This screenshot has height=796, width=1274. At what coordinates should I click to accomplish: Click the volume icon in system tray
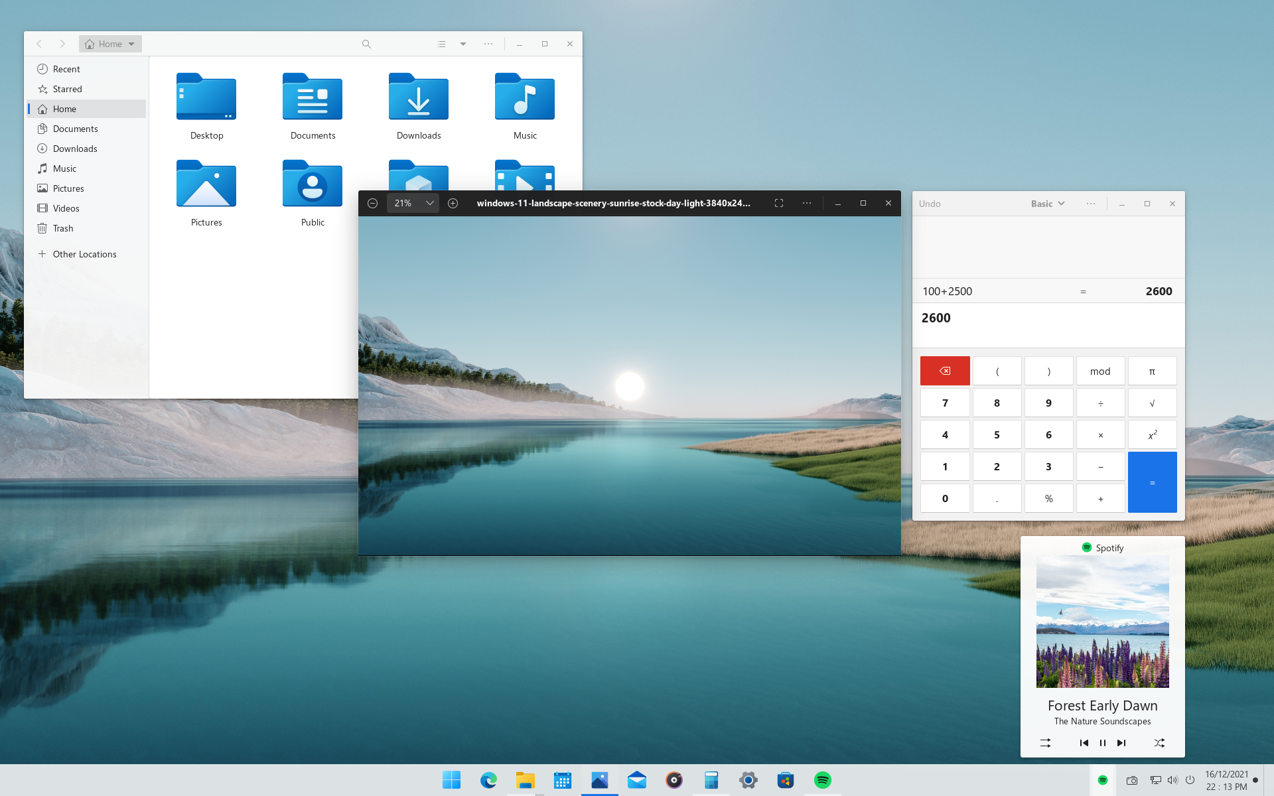click(1172, 780)
